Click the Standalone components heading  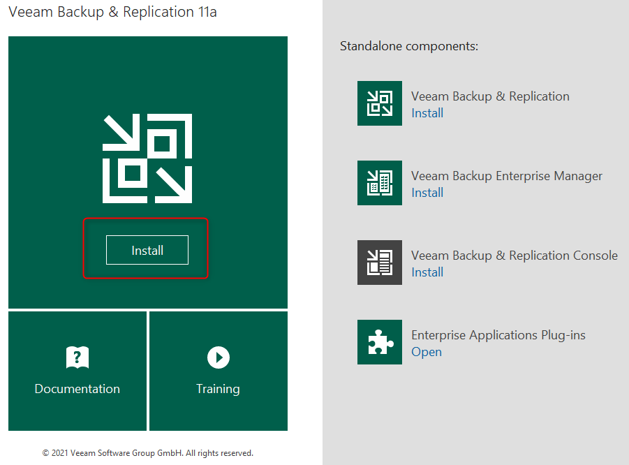tap(409, 46)
